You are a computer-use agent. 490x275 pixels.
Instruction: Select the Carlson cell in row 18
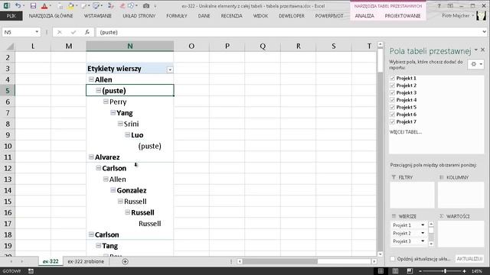click(130, 235)
